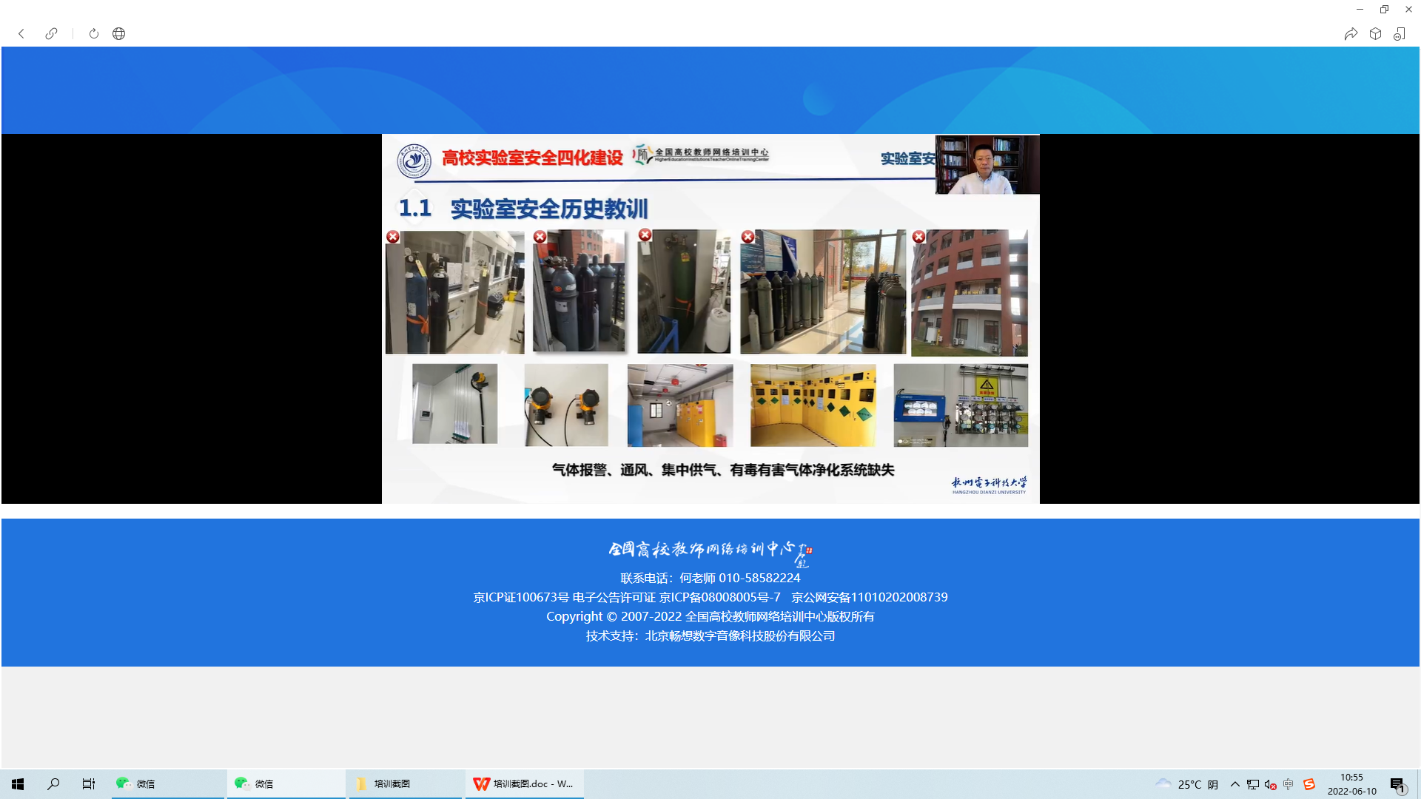Click the cube icon in top toolbar

[1375, 34]
